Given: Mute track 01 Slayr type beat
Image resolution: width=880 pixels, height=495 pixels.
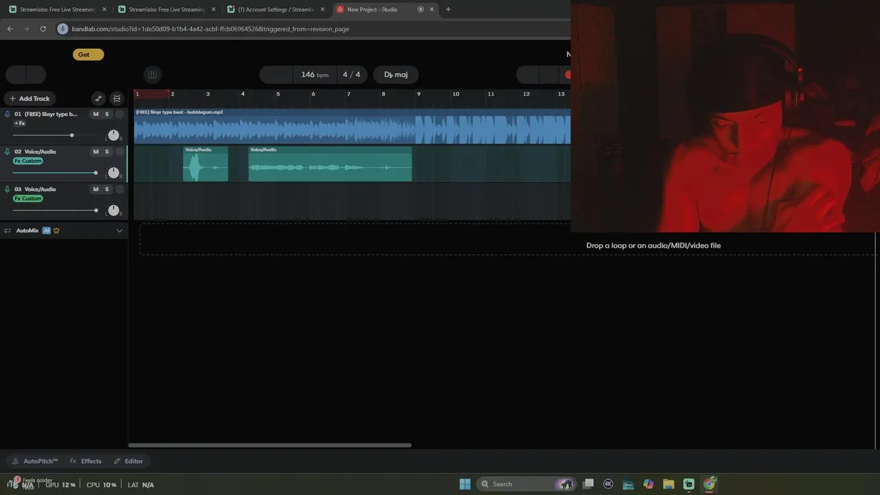Looking at the screenshot, I should click(96, 114).
